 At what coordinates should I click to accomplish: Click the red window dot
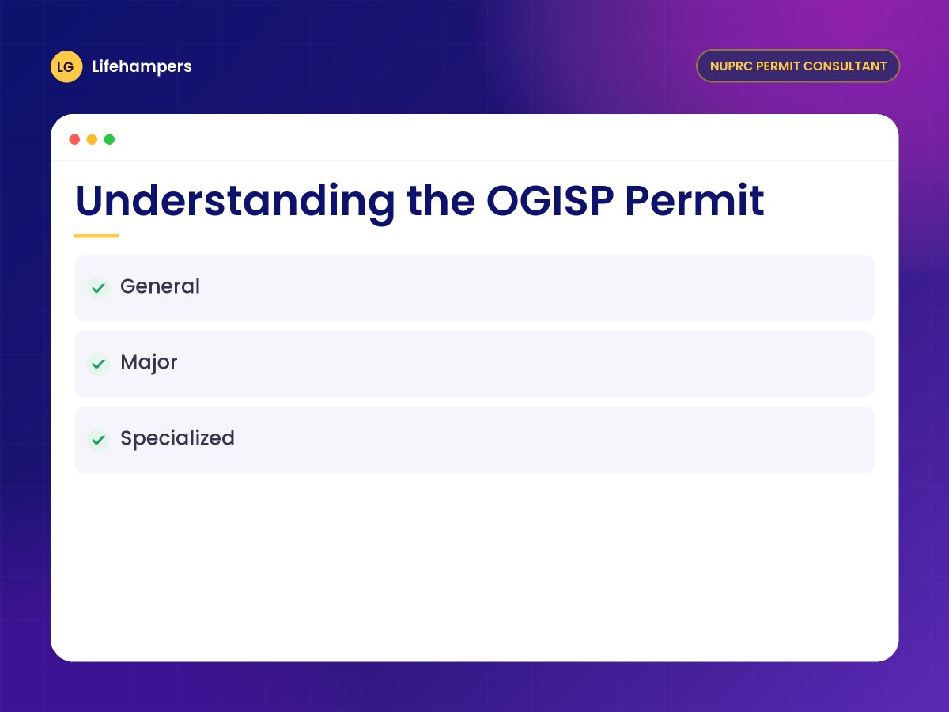click(74, 139)
